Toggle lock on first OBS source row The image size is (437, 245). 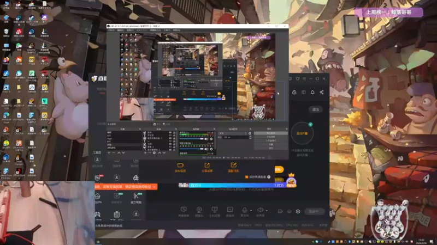click(174, 132)
